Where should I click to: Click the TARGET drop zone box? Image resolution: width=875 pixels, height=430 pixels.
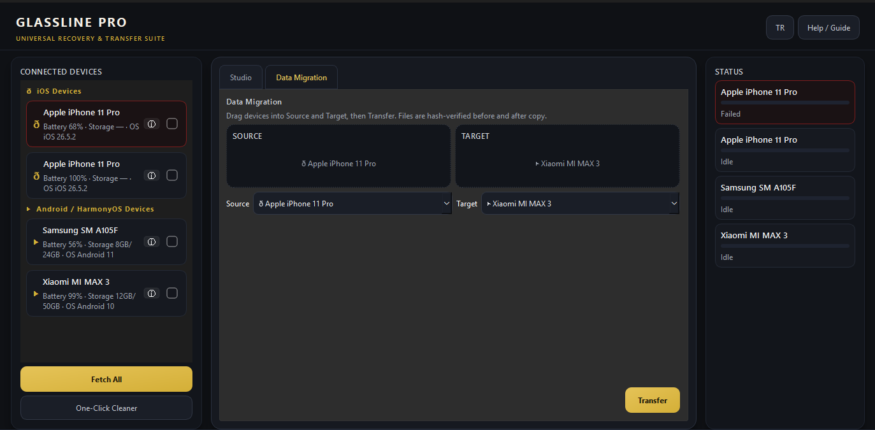(x=567, y=156)
